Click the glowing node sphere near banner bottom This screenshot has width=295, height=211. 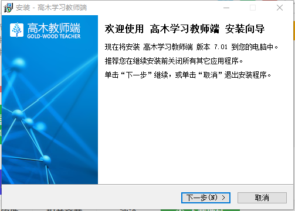tap(46, 160)
